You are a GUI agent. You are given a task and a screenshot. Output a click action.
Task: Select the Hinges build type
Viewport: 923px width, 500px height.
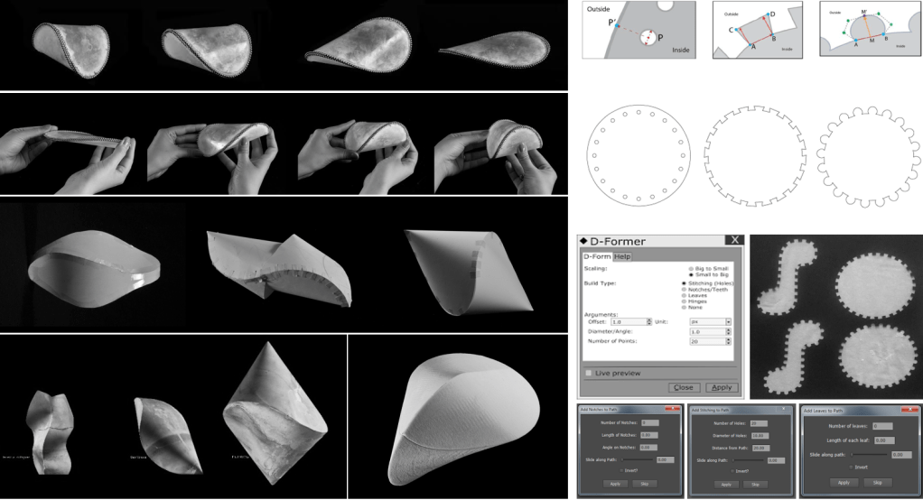coord(683,301)
